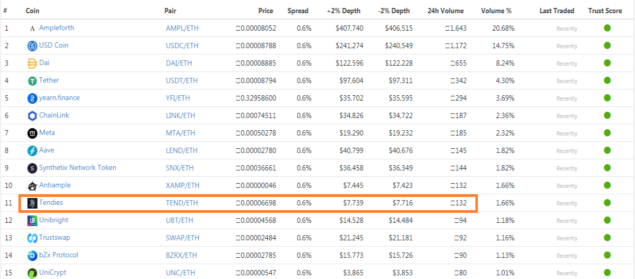Sort by the 24h Volume column header
This screenshot has width=635, height=279.
pos(446,11)
